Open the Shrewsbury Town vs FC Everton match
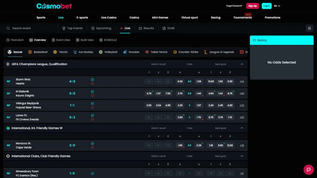The image size is (317, 178). (x=27, y=173)
